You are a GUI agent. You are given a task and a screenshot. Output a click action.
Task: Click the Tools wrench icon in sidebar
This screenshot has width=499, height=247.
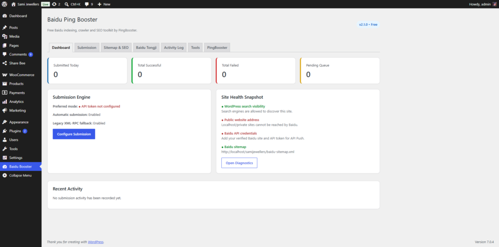[x=5, y=149]
